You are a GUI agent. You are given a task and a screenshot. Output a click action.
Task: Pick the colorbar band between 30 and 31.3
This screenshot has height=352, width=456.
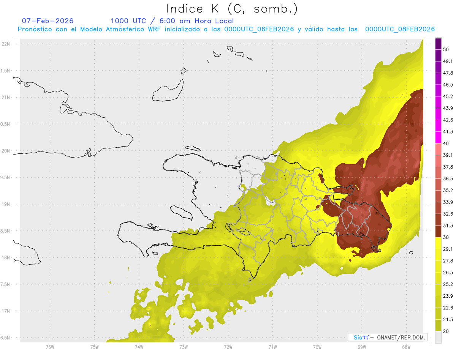(438, 232)
